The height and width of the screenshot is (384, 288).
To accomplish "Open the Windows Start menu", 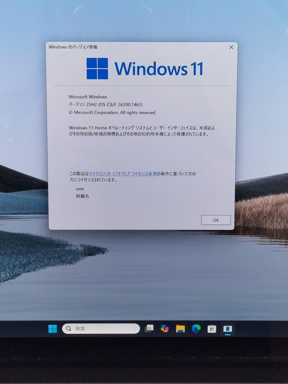I will click(53, 329).
